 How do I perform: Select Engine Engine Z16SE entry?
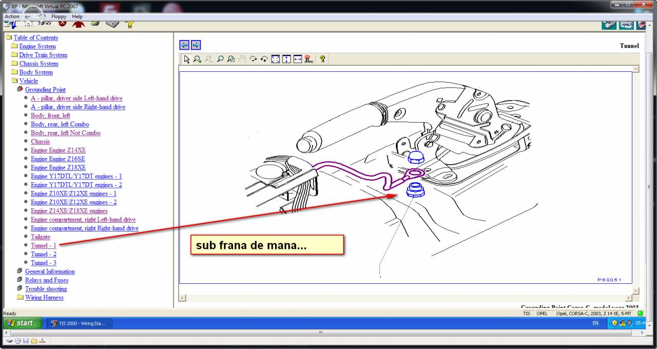click(58, 159)
